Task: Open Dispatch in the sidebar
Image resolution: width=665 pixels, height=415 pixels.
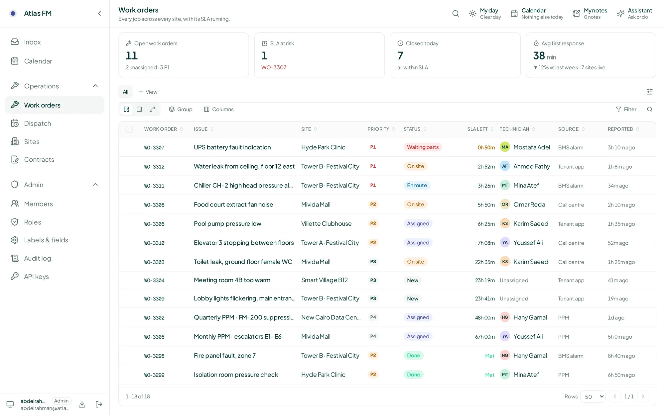Action: click(x=55, y=123)
